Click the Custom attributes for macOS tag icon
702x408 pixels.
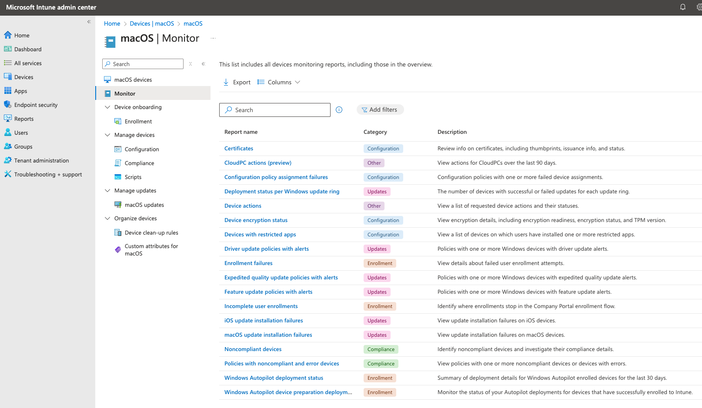tap(118, 250)
